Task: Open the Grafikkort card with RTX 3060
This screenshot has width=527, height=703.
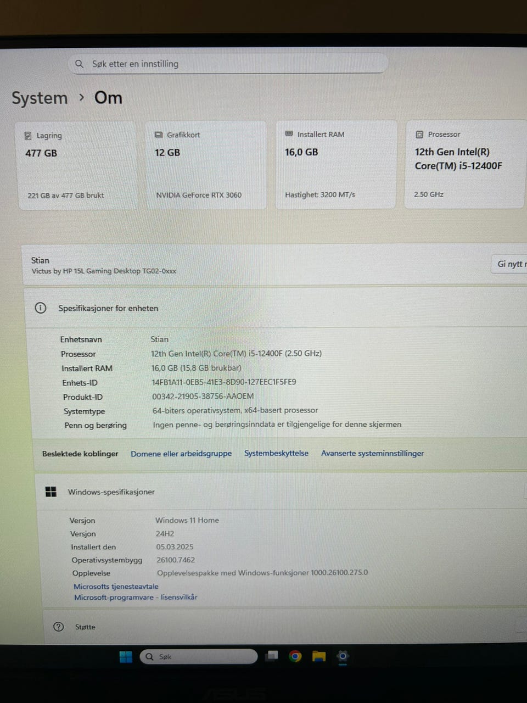Action: (x=206, y=165)
